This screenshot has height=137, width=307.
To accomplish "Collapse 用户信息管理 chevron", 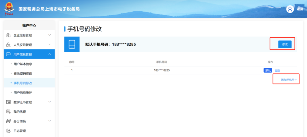I will (x=49, y=54).
